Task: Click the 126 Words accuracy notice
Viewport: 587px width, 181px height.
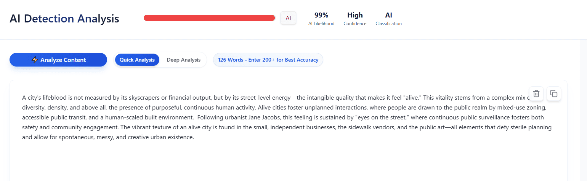Action: 268,60
